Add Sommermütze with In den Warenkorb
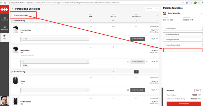Image resolution: width=203 pixels, height=106 pixels. coord(137,39)
